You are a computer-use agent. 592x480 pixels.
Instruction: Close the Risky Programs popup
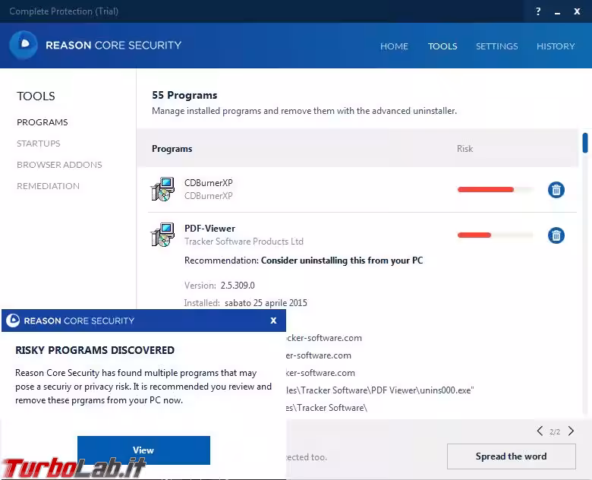click(273, 321)
